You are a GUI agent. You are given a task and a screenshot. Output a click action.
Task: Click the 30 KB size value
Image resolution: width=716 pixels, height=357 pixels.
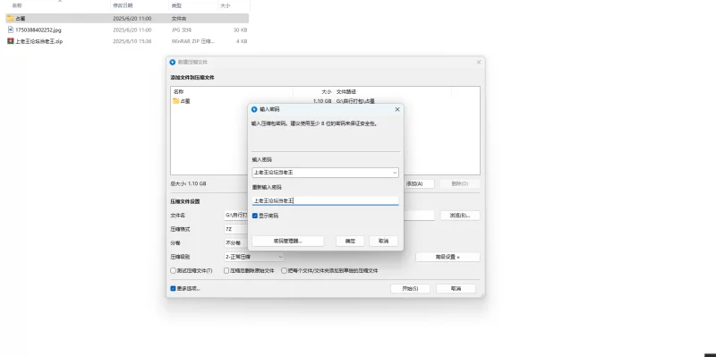(240, 30)
